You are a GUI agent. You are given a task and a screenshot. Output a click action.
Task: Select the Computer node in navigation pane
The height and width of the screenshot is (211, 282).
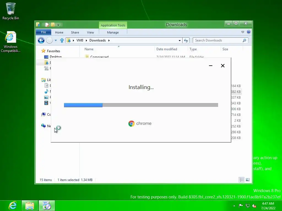click(x=46, y=115)
